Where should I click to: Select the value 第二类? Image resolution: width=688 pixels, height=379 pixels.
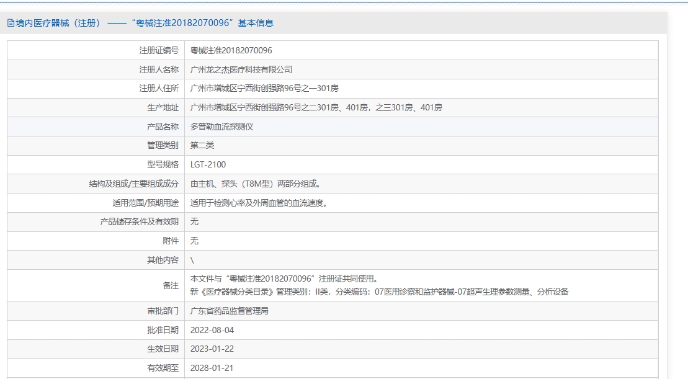[202, 146]
